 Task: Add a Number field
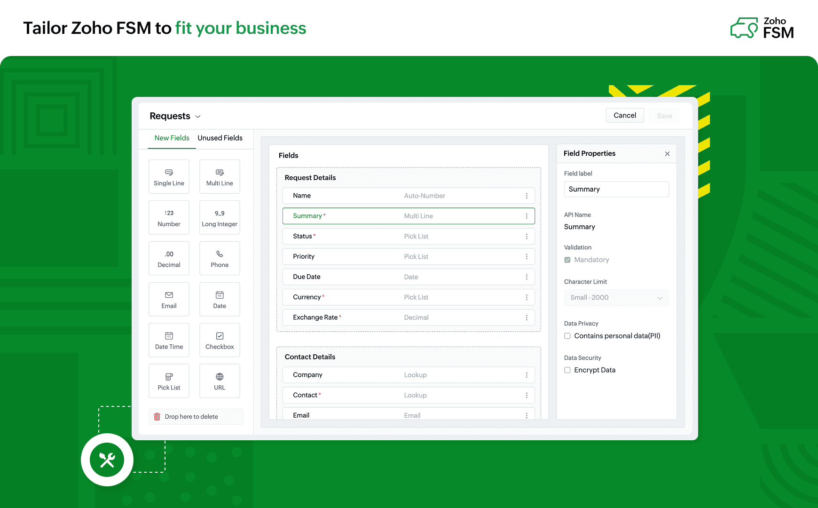click(169, 217)
